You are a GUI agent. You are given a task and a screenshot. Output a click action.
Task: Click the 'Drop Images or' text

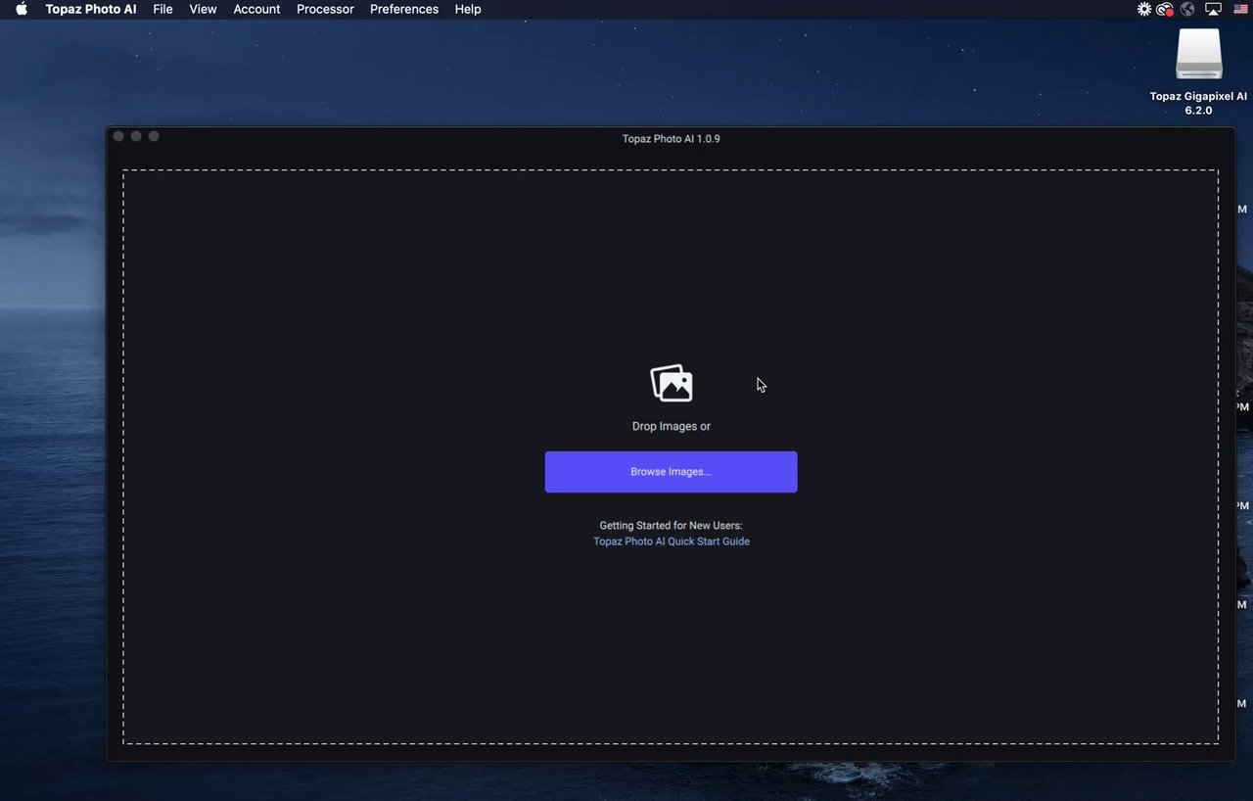coord(672,427)
